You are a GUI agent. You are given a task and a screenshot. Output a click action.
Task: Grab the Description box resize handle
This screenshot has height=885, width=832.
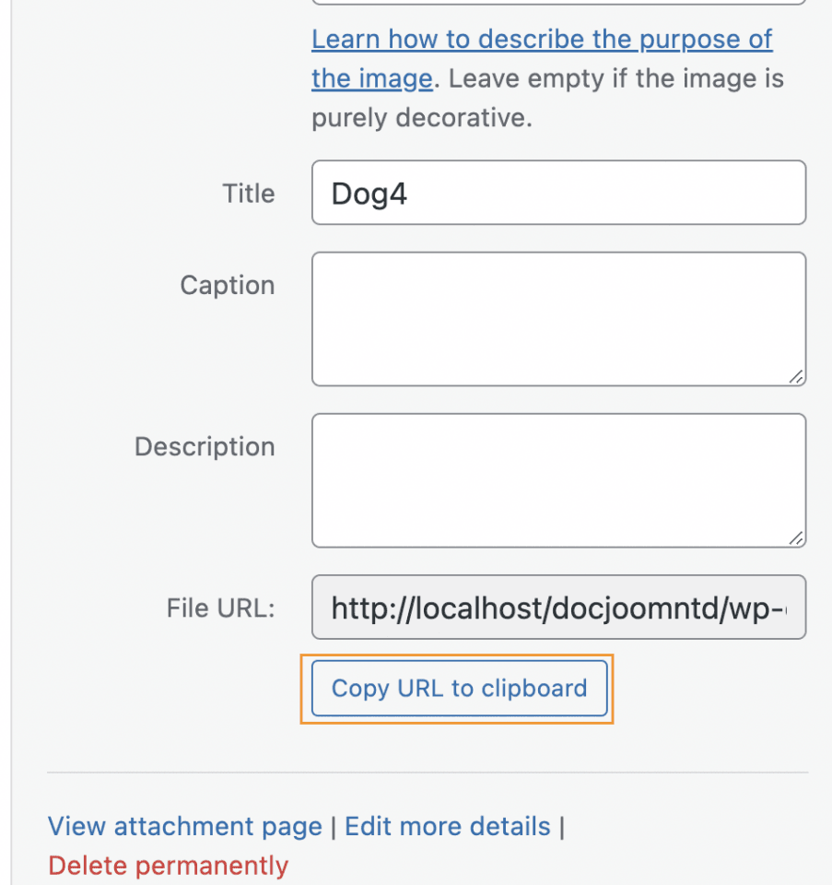[796, 537]
